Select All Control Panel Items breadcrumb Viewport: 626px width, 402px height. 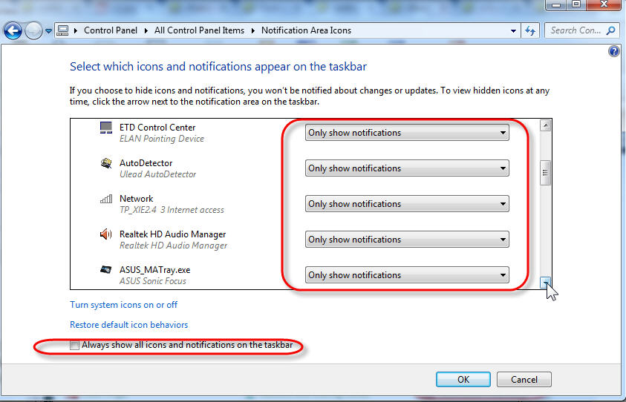point(199,30)
